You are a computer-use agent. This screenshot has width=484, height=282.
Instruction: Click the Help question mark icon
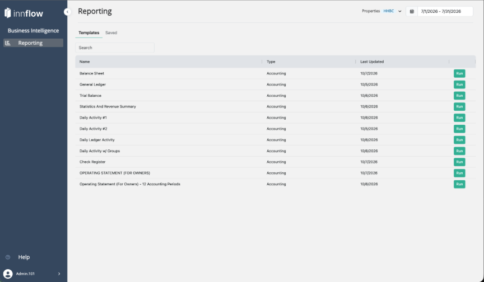[8, 257]
